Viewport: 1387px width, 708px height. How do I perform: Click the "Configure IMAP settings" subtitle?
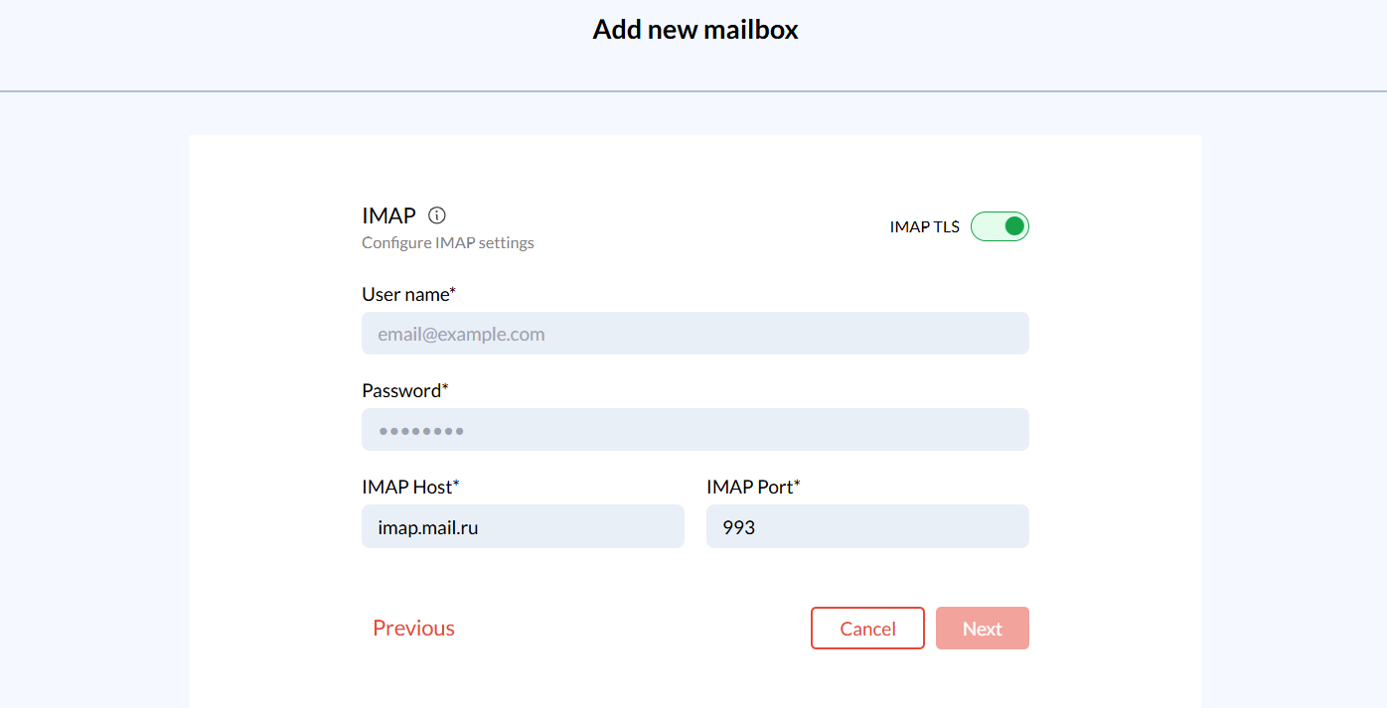pos(448,243)
